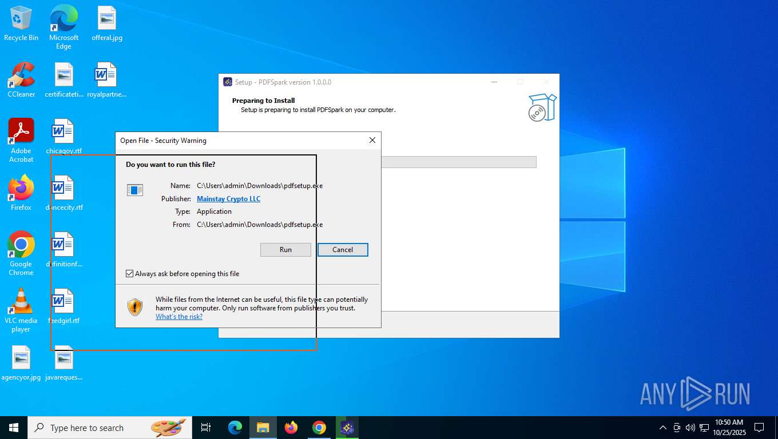Open CCleaner desktop shortcut

tap(21, 80)
